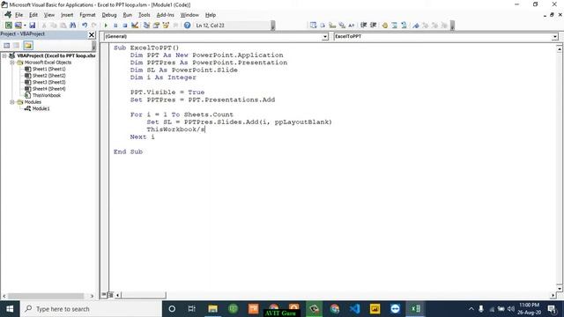The width and height of the screenshot is (564, 317).
Task: Open the Format menu
Action: click(x=87, y=15)
